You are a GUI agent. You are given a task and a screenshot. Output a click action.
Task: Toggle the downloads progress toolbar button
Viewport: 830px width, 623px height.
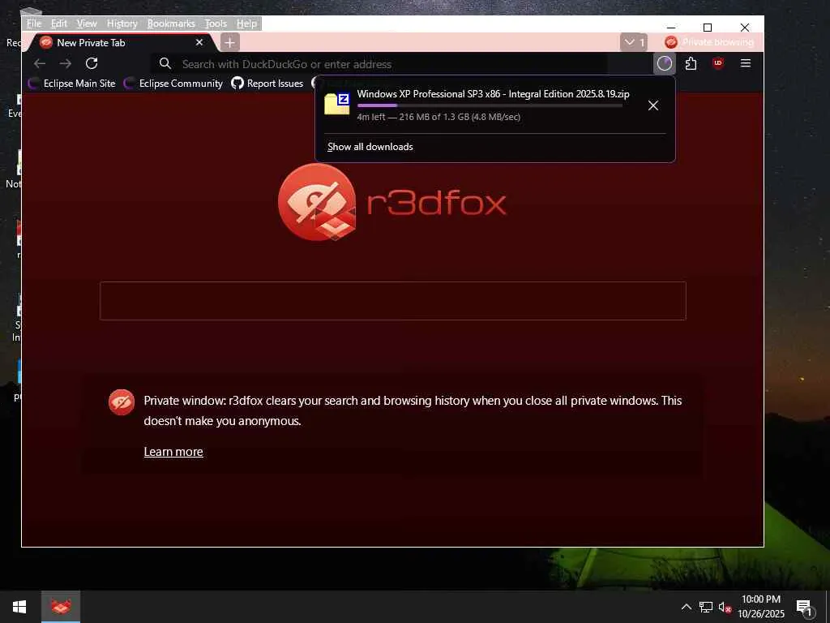(x=665, y=63)
